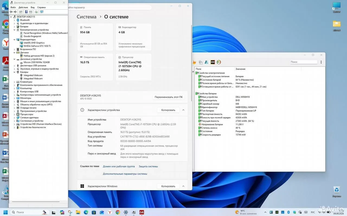Image resolution: width=347 pixels, height=216 pixels.
Task: Click the report page icon in AIDA64 toolbar
Action: tap(201, 62)
